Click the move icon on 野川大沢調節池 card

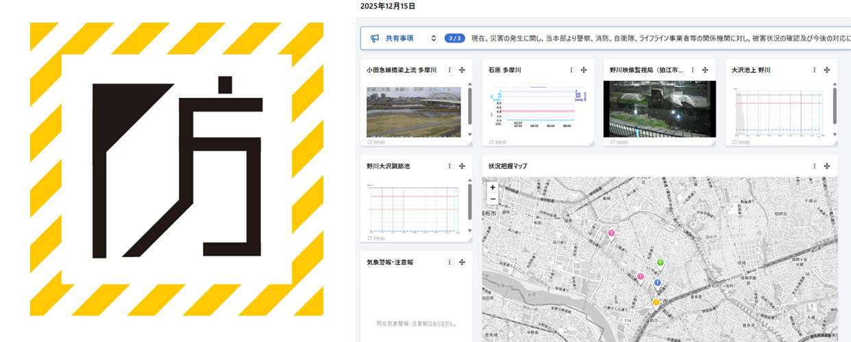pos(462,166)
